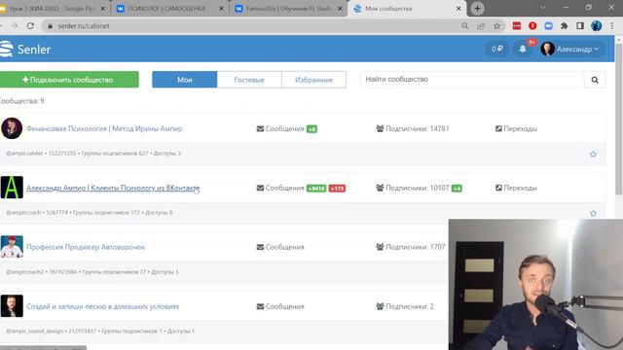Open Подписчики: 10107 subscribers link
Screen dimensions: 623x350
coord(413,188)
